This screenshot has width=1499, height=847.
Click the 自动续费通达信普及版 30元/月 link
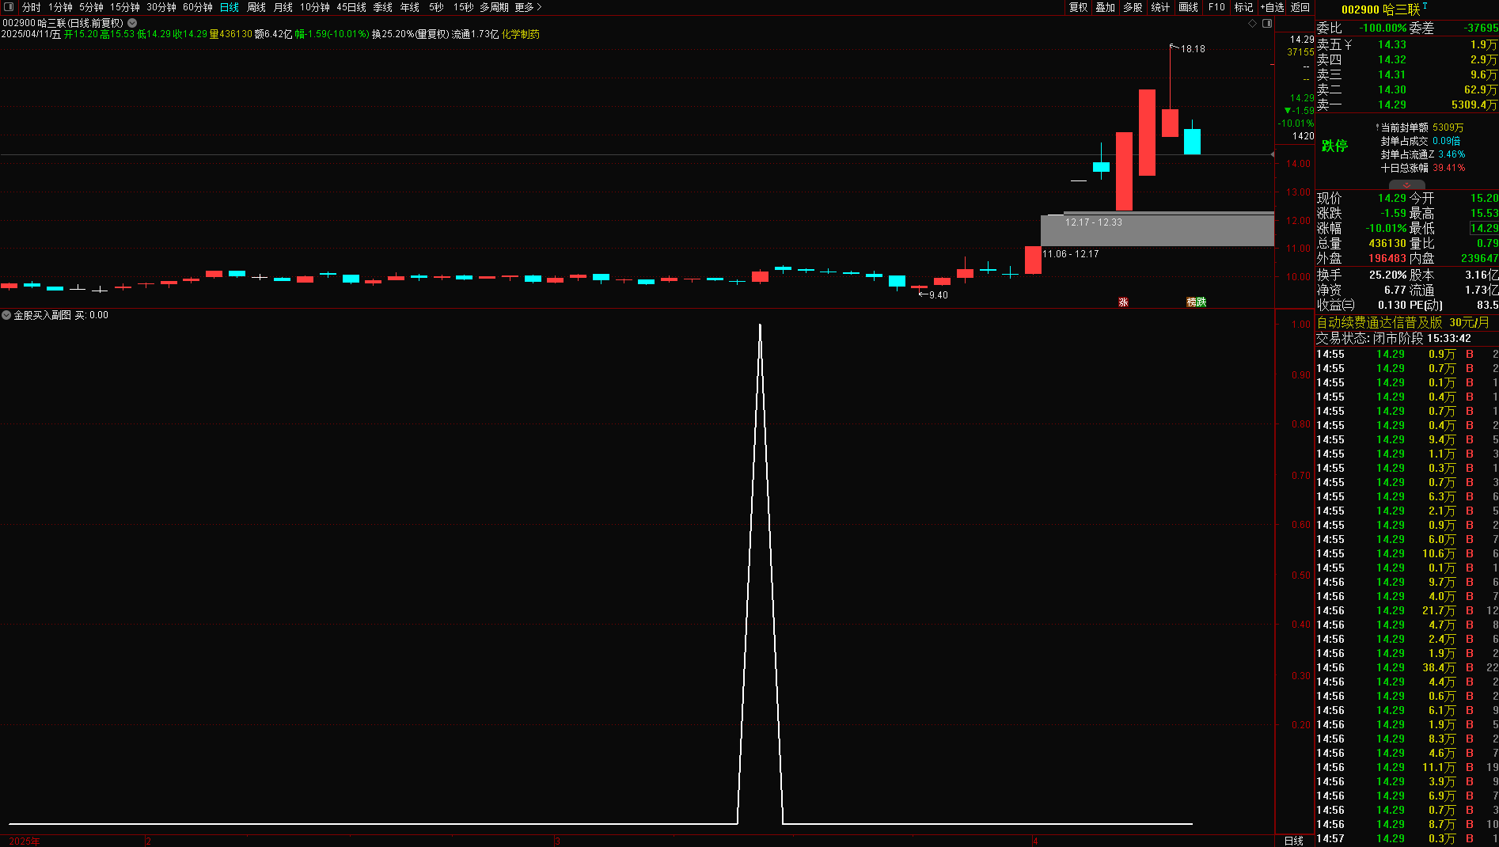1403,322
